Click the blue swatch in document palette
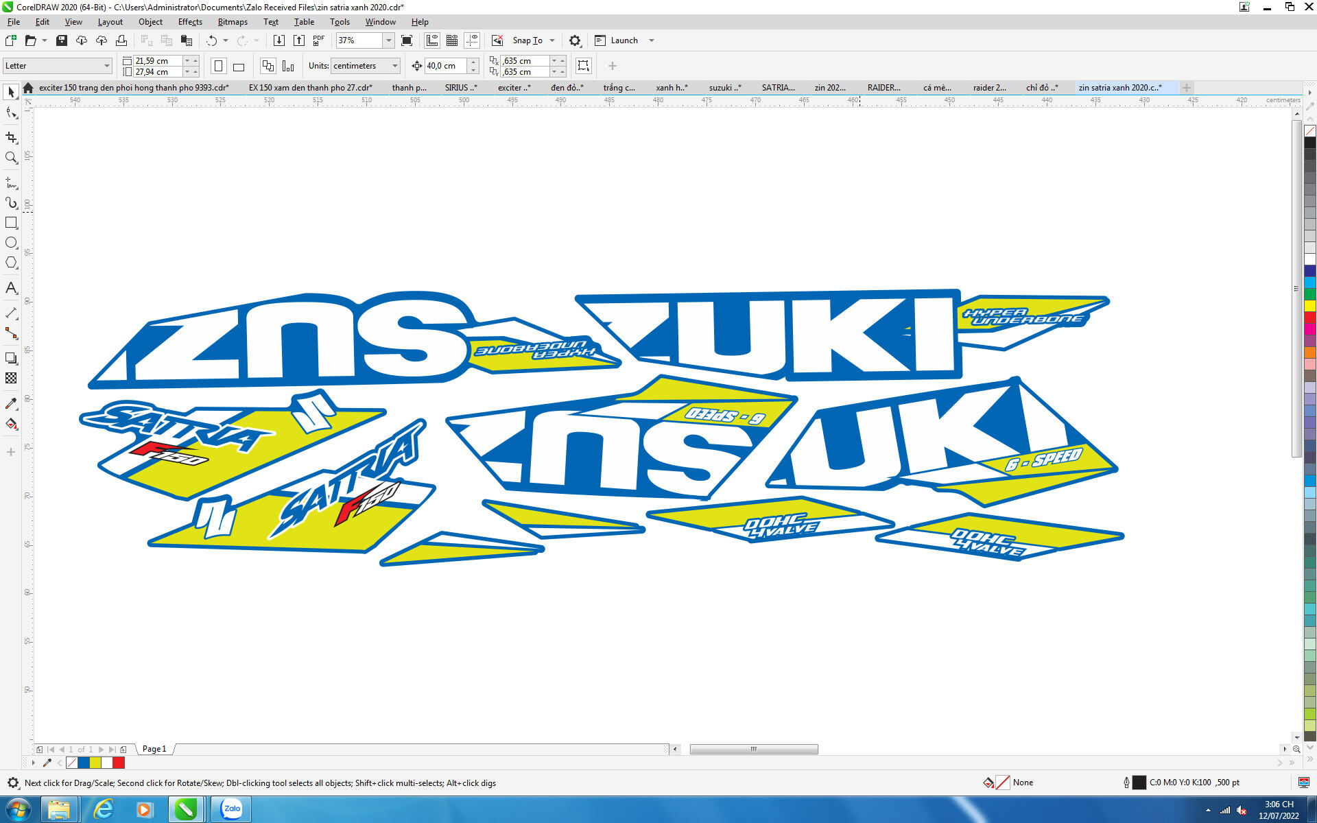Screen dimensions: 1317x823 (x=84, y=763)
